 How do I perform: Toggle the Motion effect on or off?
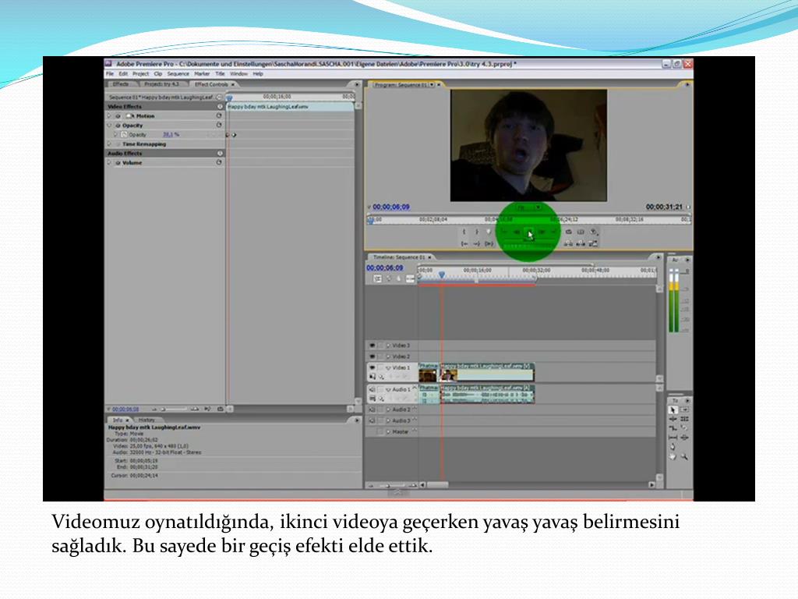(x=118, y=116)
